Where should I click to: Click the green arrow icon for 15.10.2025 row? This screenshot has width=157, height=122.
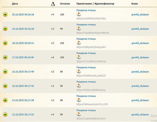pos(5,86)
